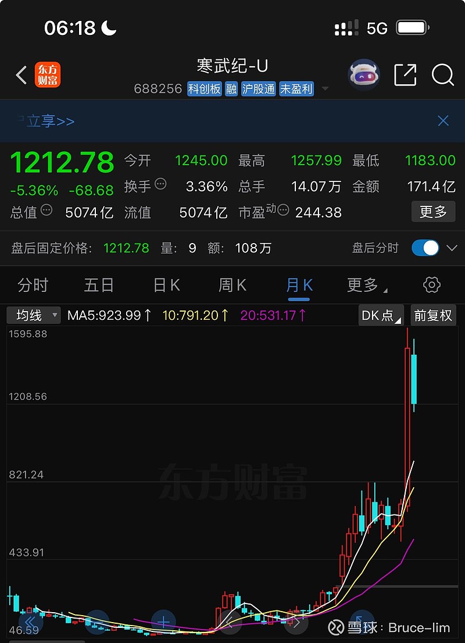This screenshot has height=643, width=465.
Task: Tap the 科创板 tag
Action: 204,88
